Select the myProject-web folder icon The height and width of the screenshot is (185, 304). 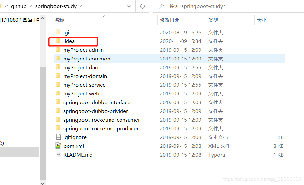(x=58, y=93)
